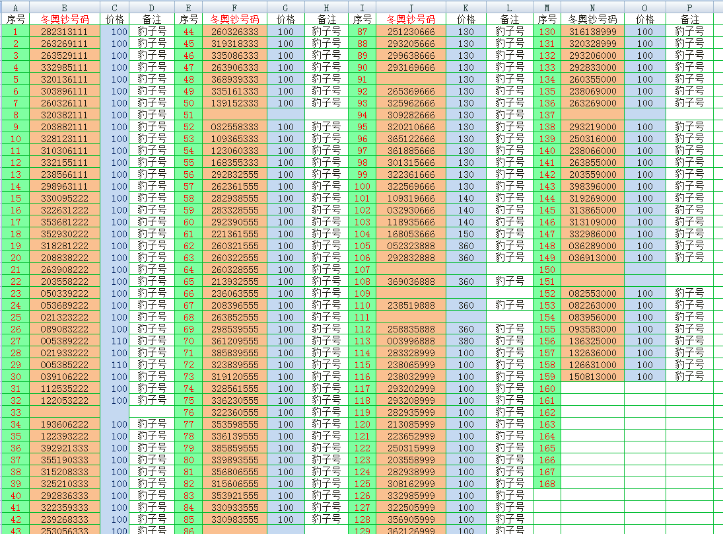
Task: Select cell with number 109319666
Action: pos(411,198)
